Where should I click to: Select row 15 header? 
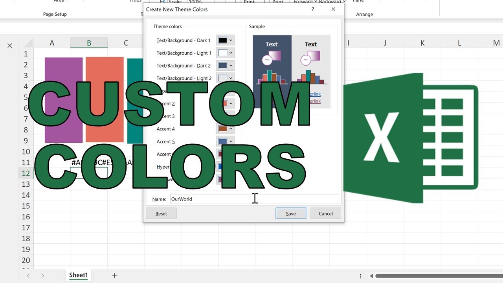(26, 206)
